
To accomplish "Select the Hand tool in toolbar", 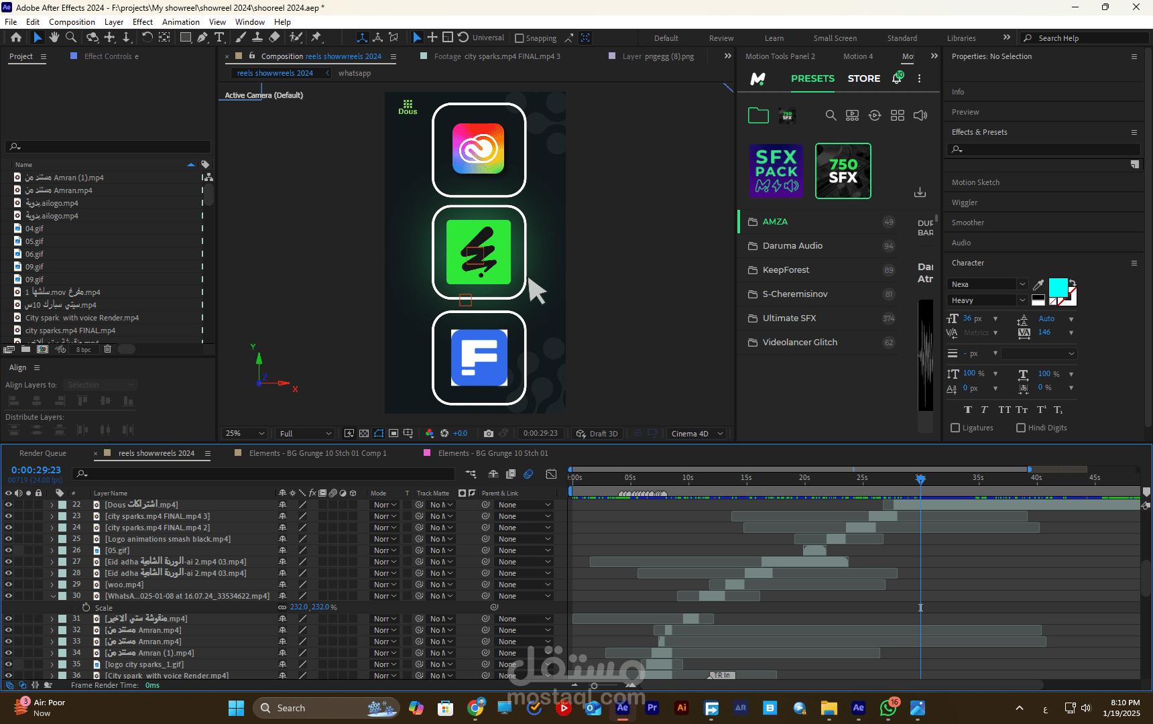I will [x=54, y=38].
